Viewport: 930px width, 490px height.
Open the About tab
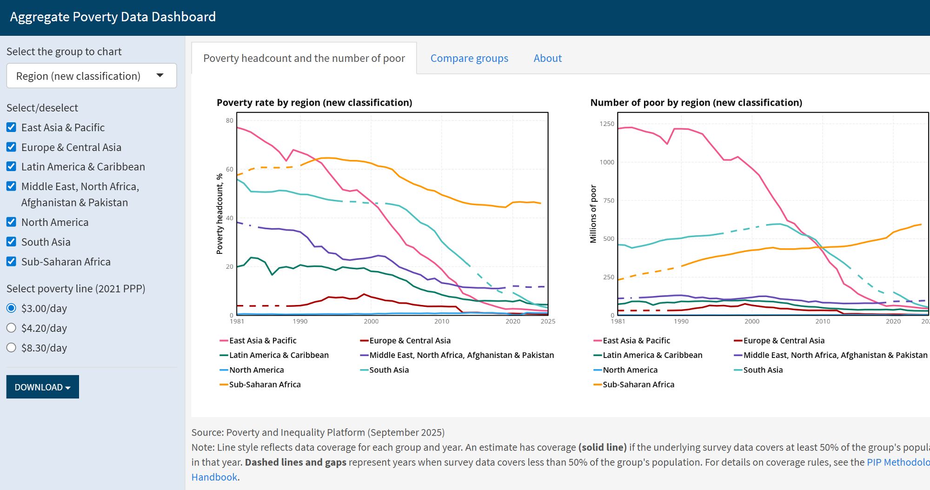click(547, 58)
